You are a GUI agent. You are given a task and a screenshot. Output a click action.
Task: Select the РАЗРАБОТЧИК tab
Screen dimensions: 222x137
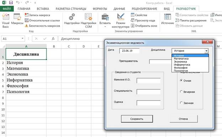point(186,9)
